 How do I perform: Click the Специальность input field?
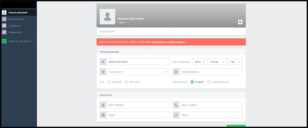[210, 72]
